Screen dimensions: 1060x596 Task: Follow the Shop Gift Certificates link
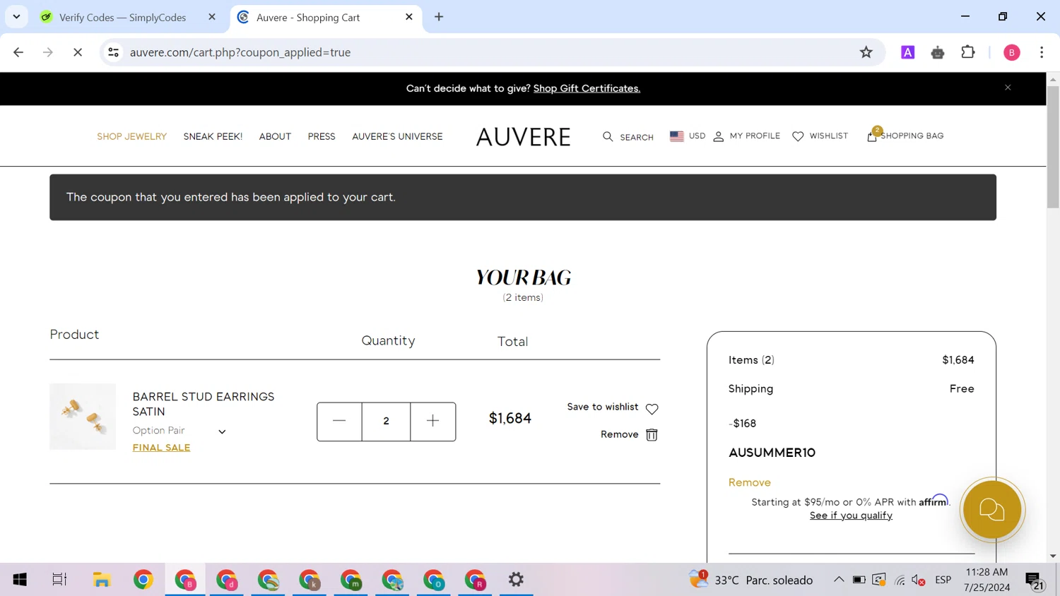(587, 88)
